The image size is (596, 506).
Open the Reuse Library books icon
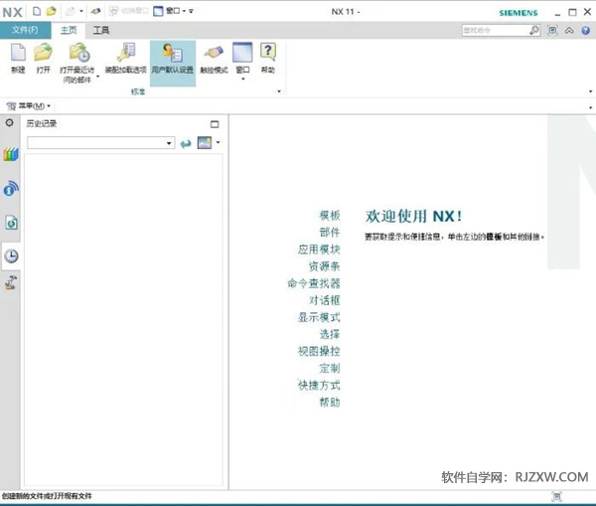tap(11, 154)
